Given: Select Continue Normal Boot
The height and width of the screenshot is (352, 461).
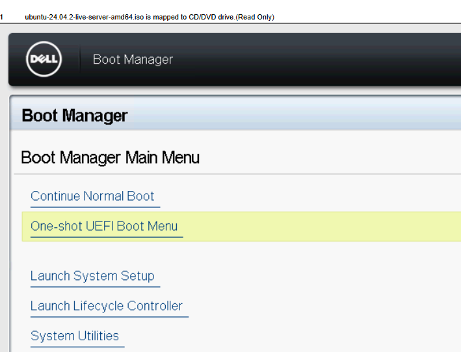Looking at the screenshot, I should [92, 196].
